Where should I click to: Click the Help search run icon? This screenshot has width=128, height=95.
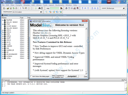pos(61,8)
